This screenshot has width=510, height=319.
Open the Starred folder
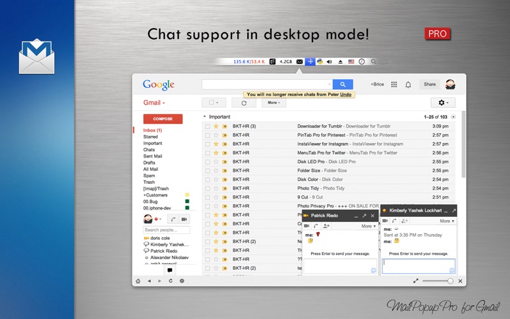(150, 137)
